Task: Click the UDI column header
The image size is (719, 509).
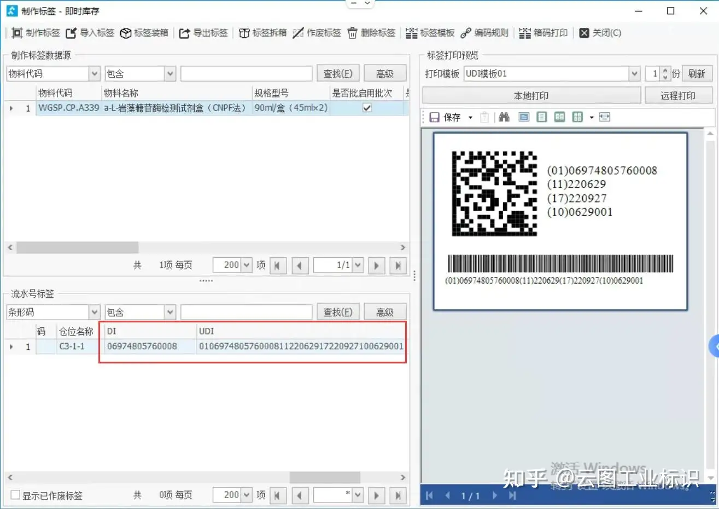Action: click(x=301, y=331)
